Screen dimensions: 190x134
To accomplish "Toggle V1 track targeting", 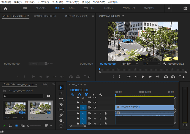I will (x=83, y=108).
